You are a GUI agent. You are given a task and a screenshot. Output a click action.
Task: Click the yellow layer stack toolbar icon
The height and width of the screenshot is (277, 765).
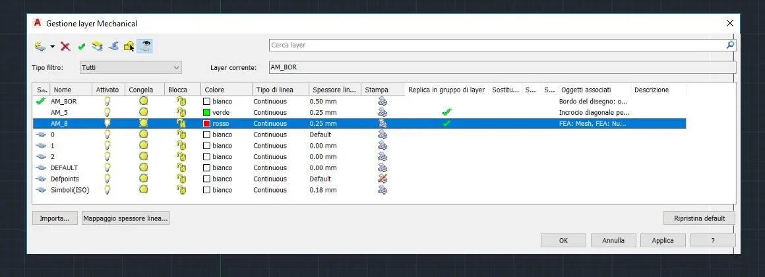[97, 46]
